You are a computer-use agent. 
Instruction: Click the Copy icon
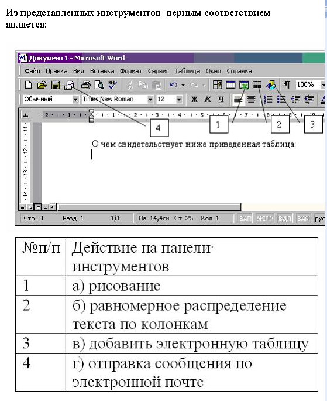(x=143, y=84)
